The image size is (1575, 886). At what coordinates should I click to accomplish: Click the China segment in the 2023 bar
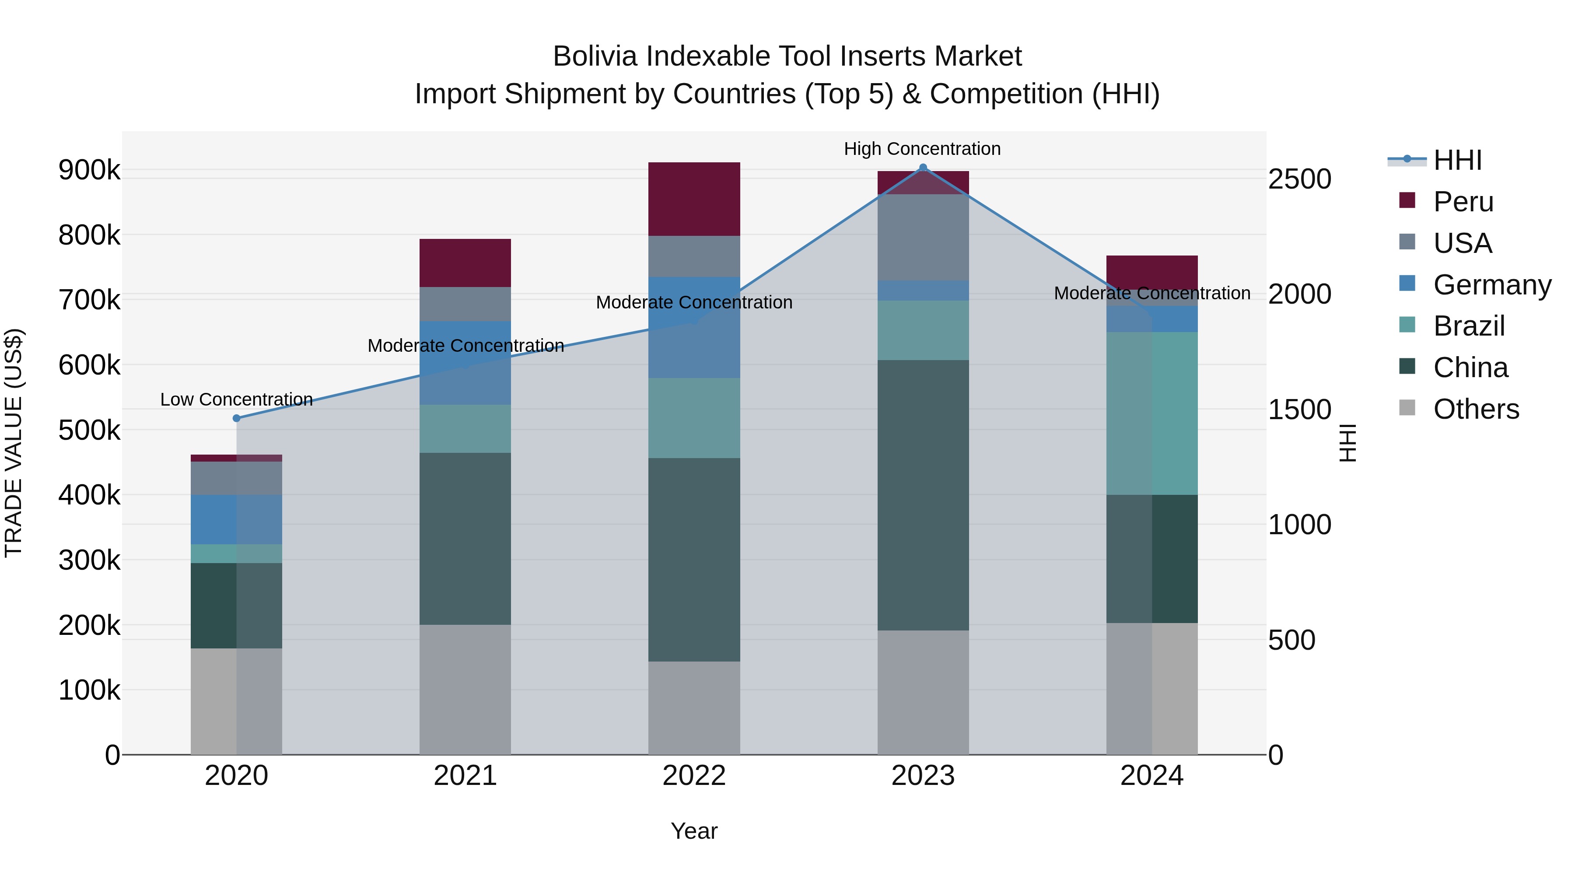(923, 495)
